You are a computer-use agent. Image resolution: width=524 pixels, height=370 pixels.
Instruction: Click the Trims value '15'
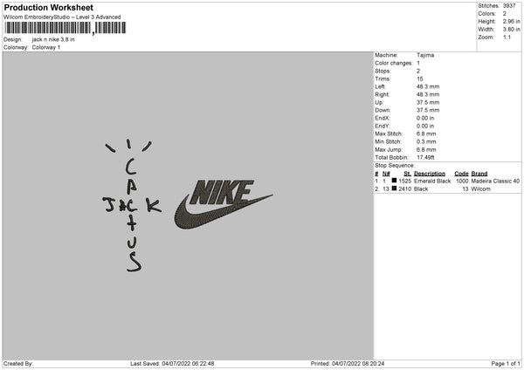coord(420,79)
